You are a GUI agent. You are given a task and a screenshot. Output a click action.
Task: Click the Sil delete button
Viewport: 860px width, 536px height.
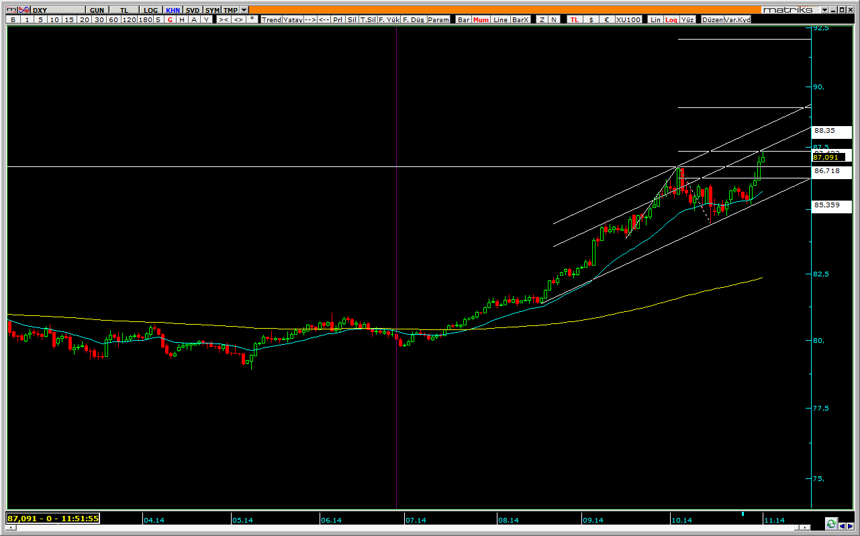(x=352, y=19)
